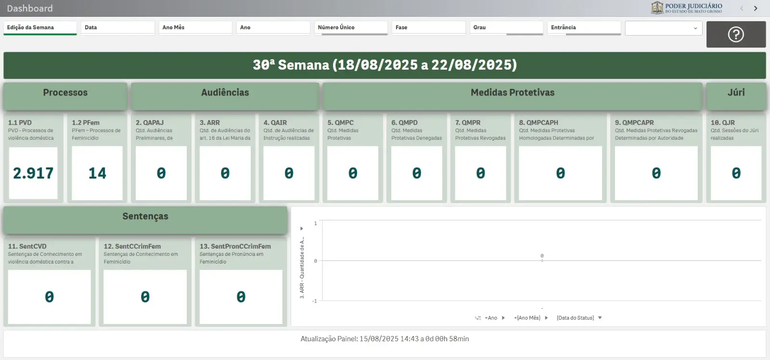Open the Edição da Semana filter
This screenshot has height=360, width=770.
coord(40,28)
